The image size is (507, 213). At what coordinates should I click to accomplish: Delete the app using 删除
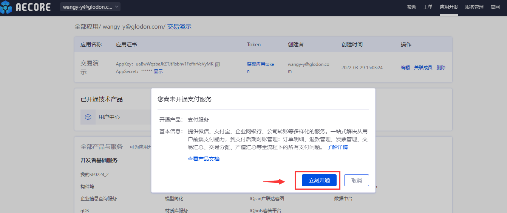pos(441,68)
